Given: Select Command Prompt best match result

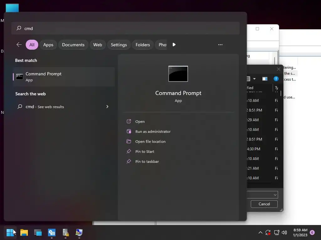Looking at the screenshot, I should [63, 77].
